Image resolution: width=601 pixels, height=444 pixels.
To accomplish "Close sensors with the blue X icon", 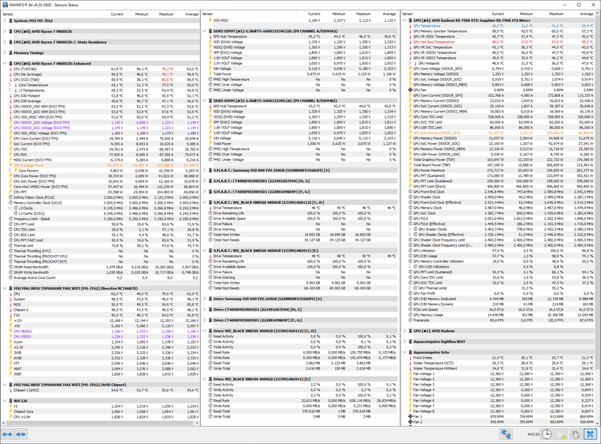I will [590, 434].
